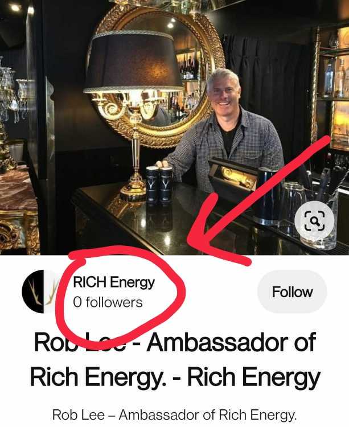
Task: Open the RICH Energy profile name
Action: (x=114, y=282)
